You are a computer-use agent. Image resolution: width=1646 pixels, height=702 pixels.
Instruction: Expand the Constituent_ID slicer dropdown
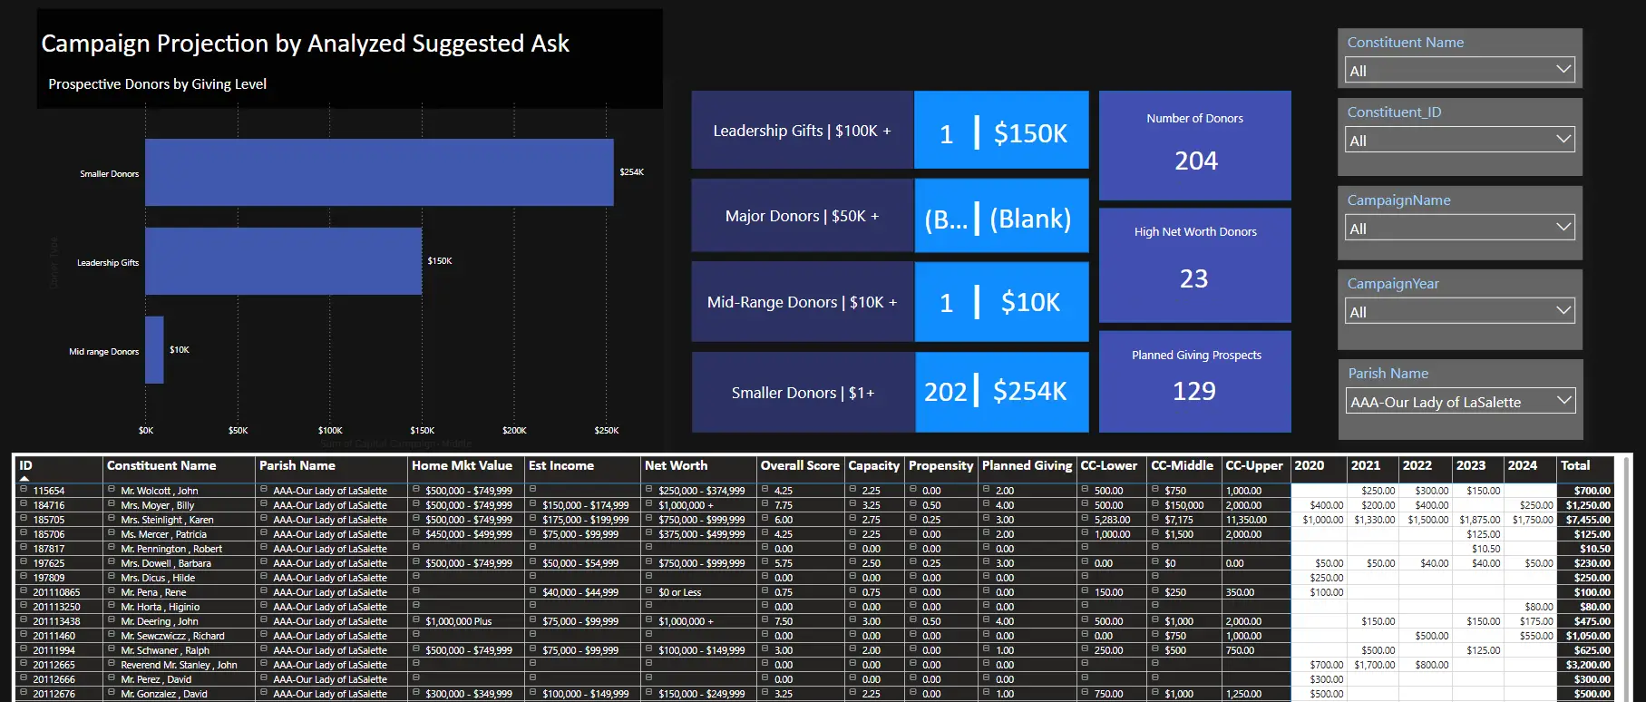(1563, 140)
